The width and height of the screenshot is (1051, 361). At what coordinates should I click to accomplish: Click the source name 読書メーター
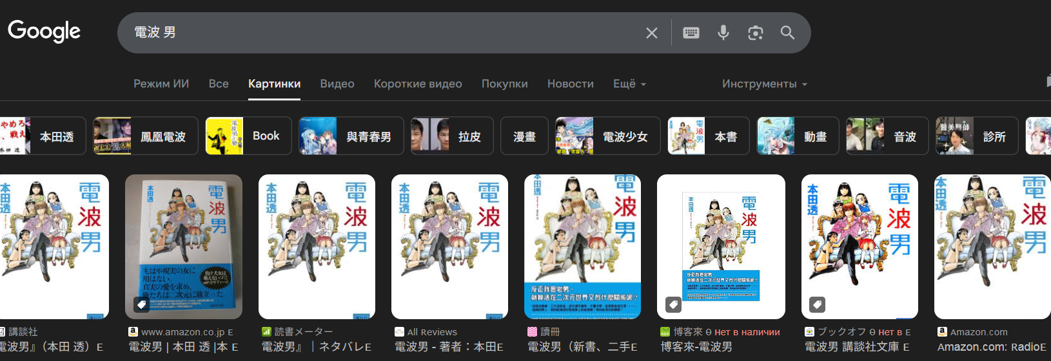(x=304, y=332)
